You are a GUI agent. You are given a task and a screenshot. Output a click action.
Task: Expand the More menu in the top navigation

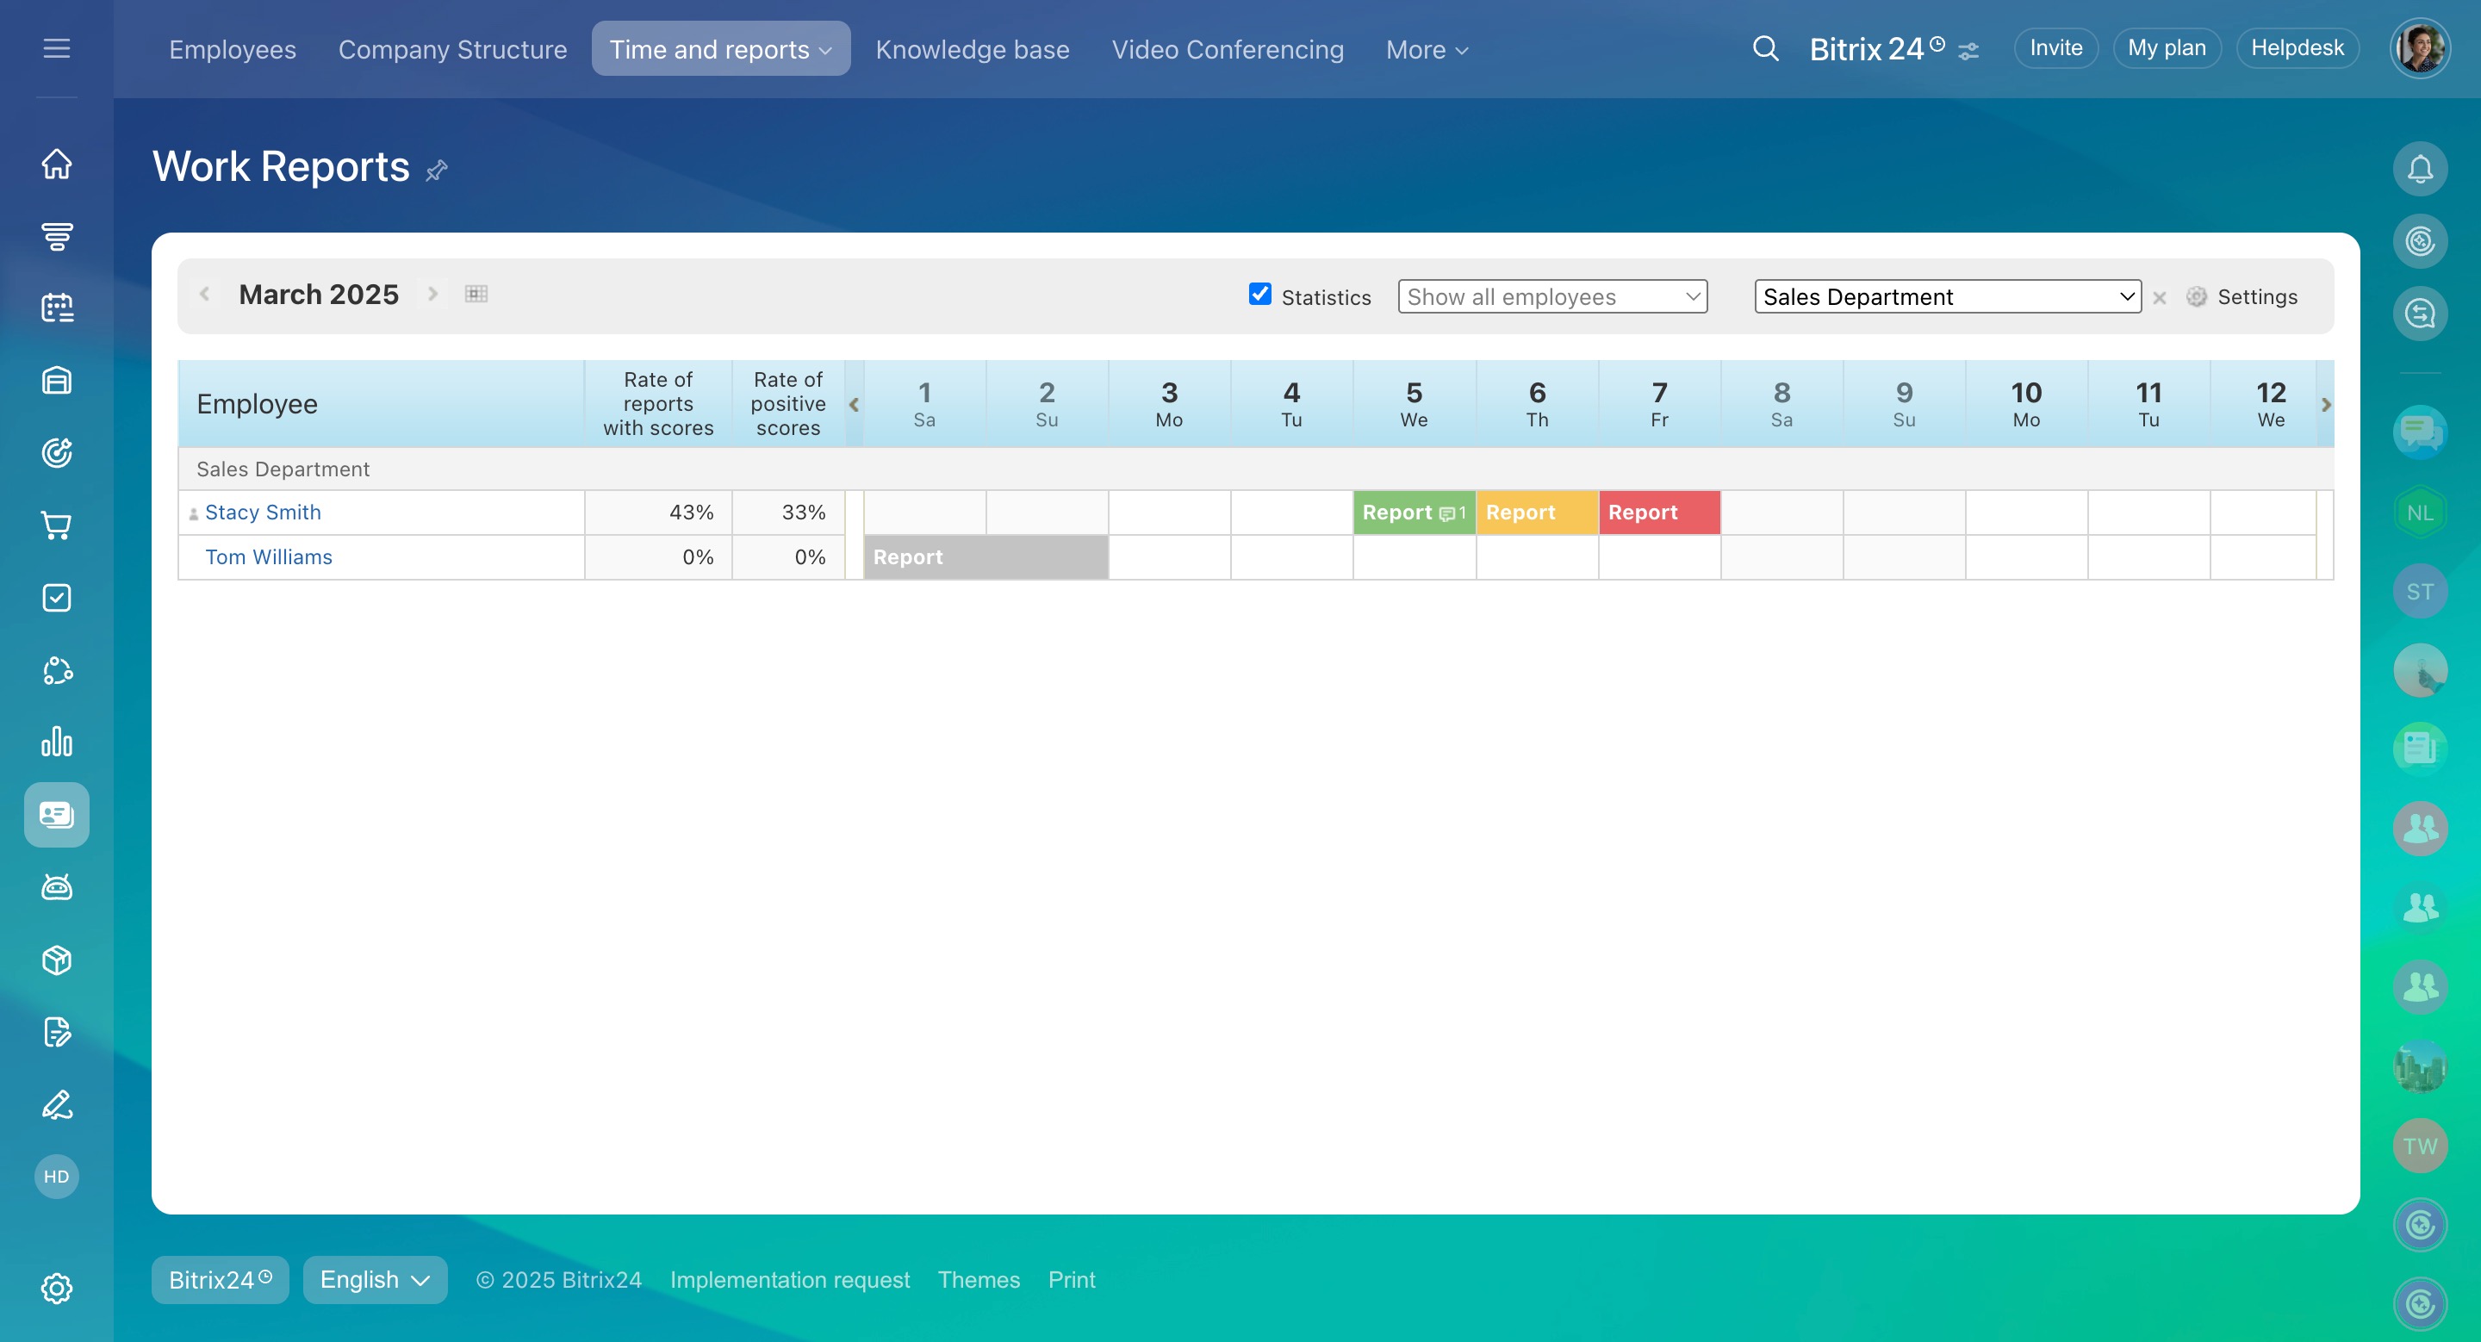pos(1427,49)
